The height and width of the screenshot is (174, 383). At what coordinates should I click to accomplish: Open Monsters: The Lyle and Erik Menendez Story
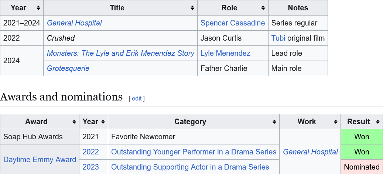pos(121,53)
